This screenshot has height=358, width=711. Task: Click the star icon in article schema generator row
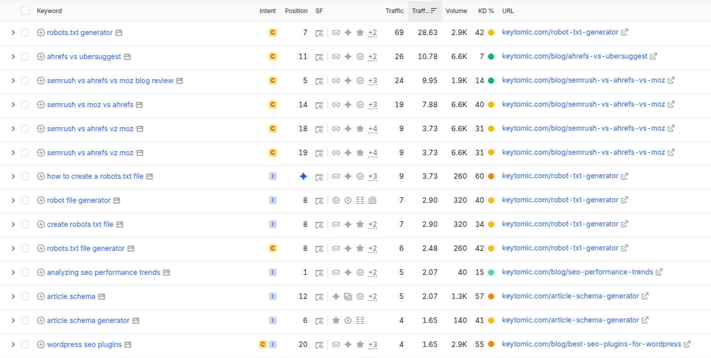(x=336, y=320)
